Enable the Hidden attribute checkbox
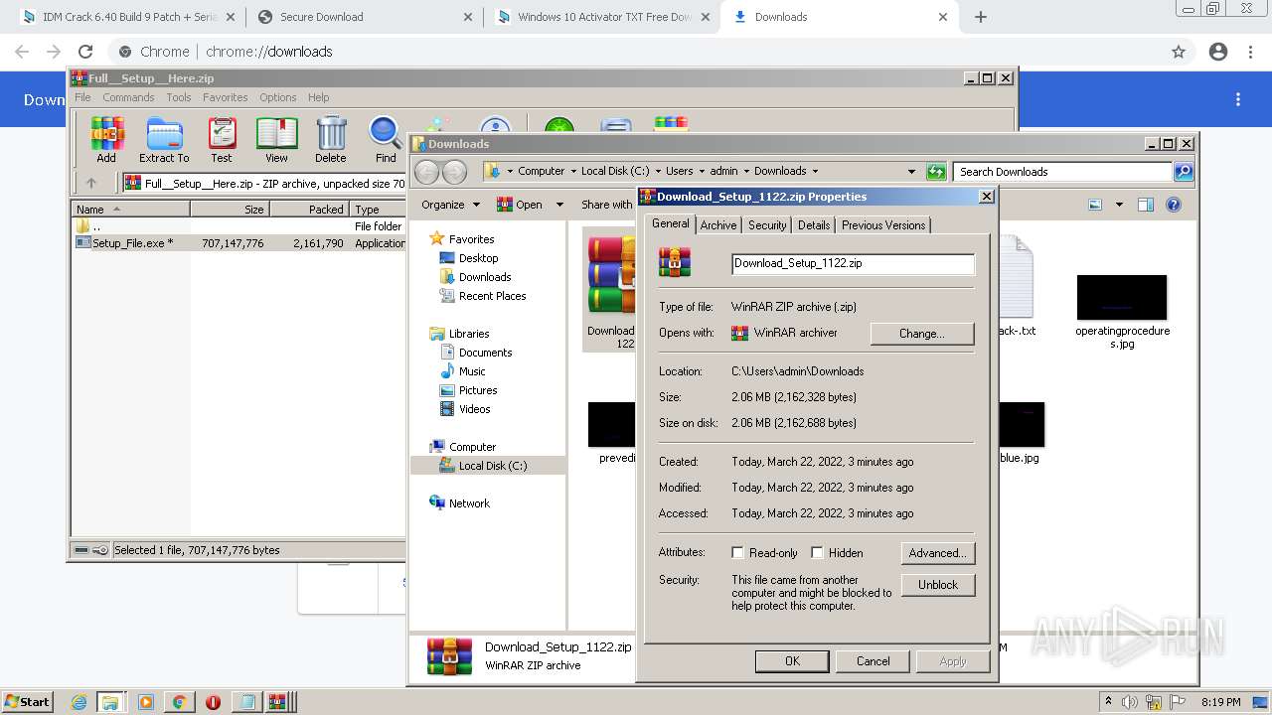Screen dimensions: 1272x715 tap(817, 552)
